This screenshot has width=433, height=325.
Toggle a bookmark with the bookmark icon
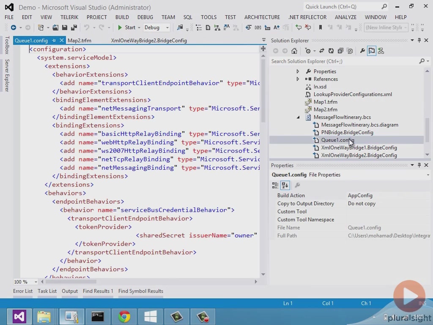(321, 28)
